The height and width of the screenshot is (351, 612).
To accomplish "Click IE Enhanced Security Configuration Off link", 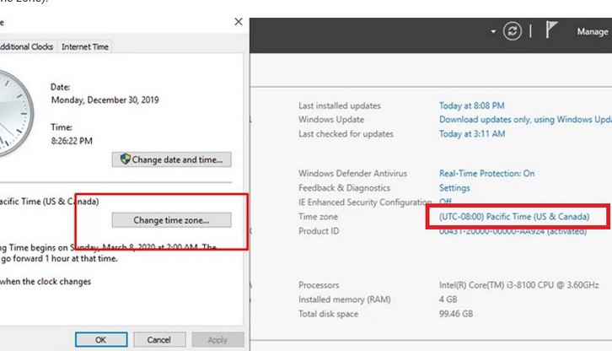I will [x=445, y=202].
